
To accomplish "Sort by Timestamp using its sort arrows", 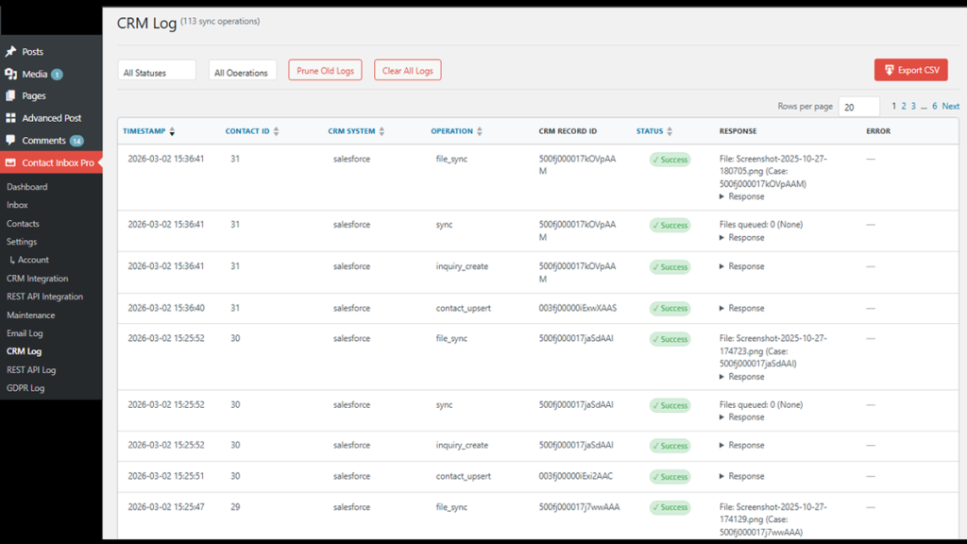I will pos(172,131).
